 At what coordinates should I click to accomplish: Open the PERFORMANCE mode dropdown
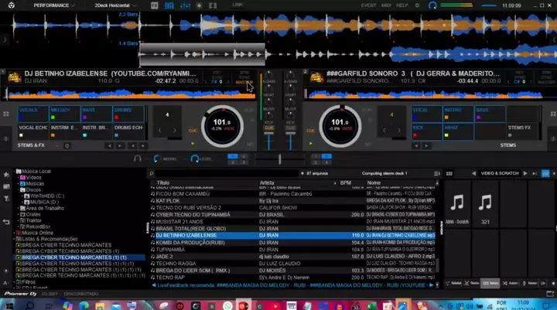(53, 5)
